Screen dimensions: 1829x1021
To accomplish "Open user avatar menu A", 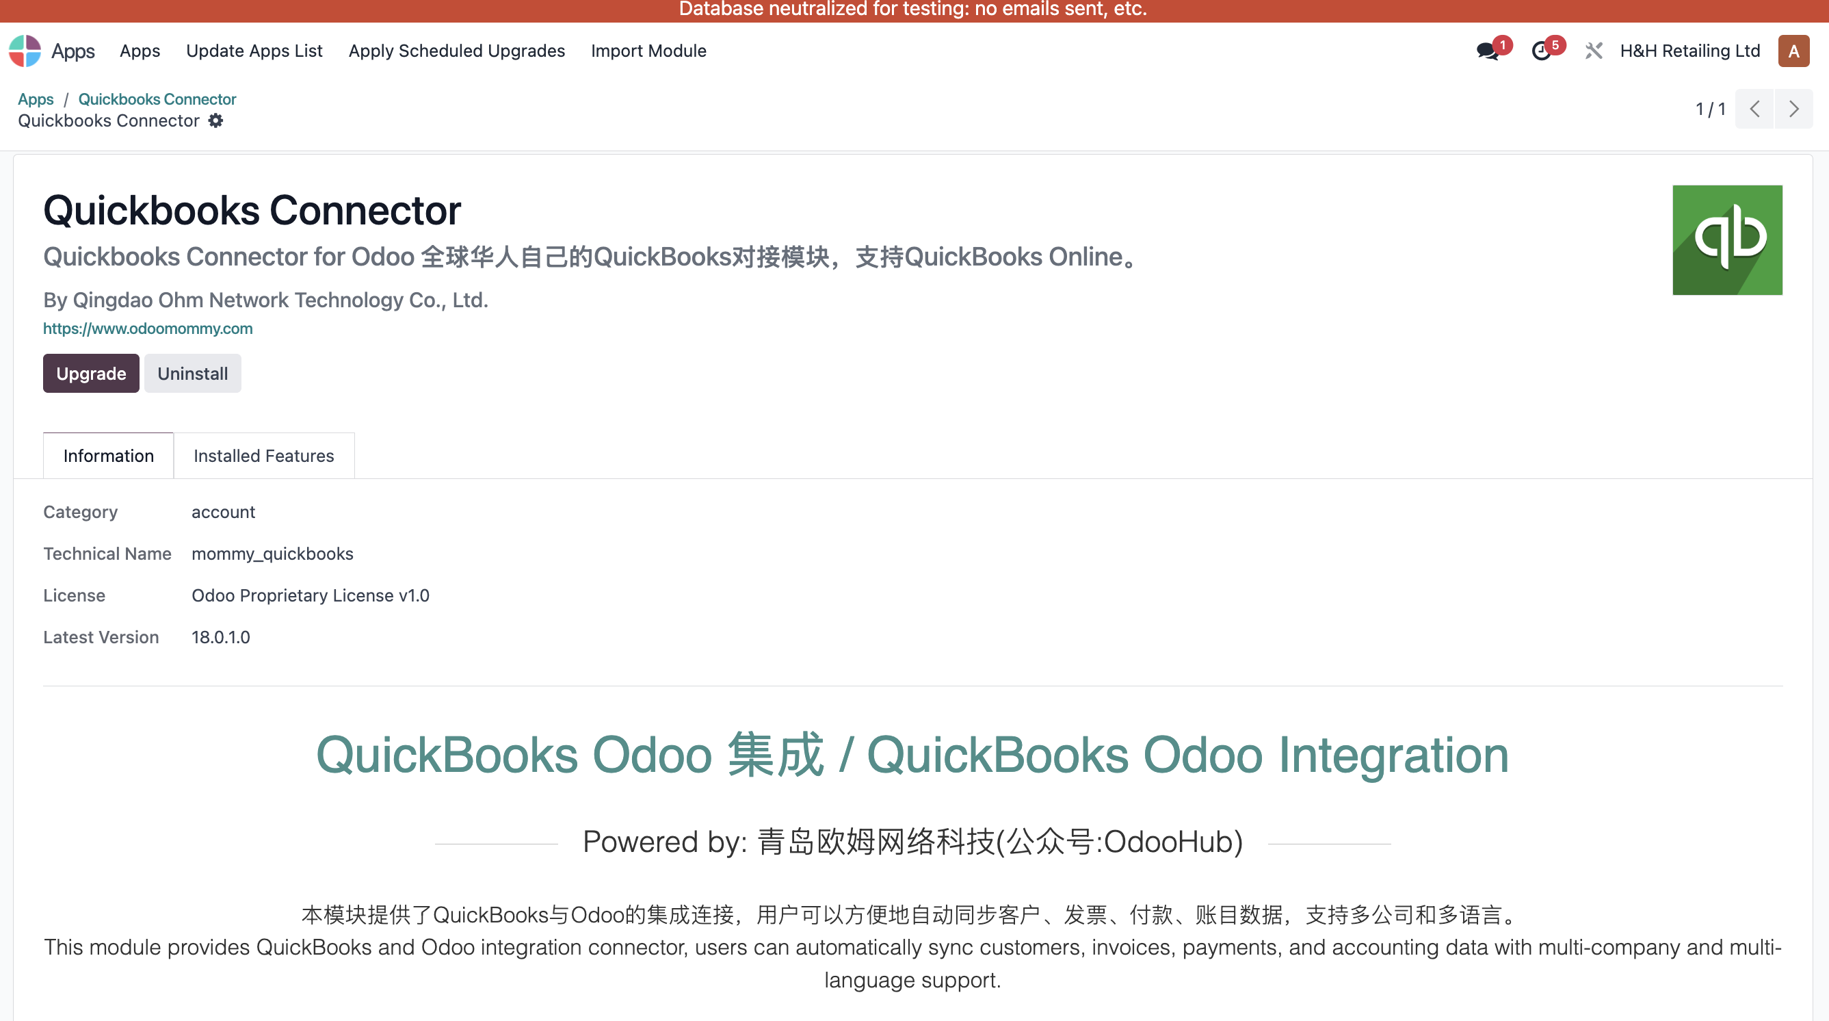I will pyautogui.click(x=1793, y=51).
